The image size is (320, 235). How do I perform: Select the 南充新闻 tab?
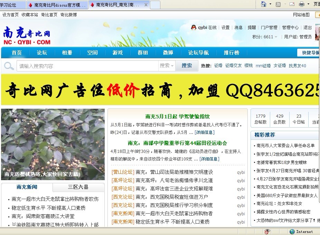click(27, 187)
